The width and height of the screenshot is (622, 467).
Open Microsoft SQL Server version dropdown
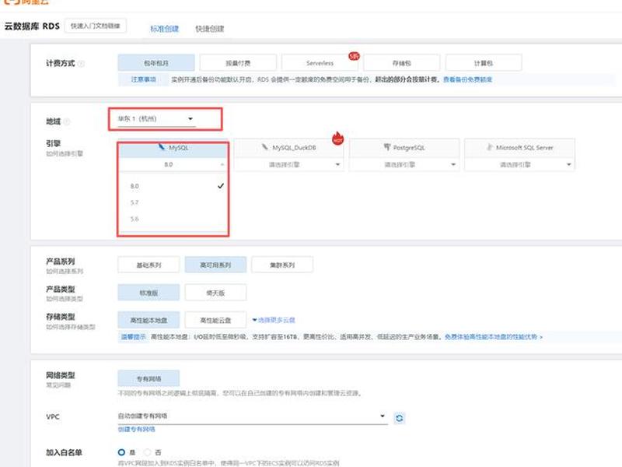click(519, 164)
